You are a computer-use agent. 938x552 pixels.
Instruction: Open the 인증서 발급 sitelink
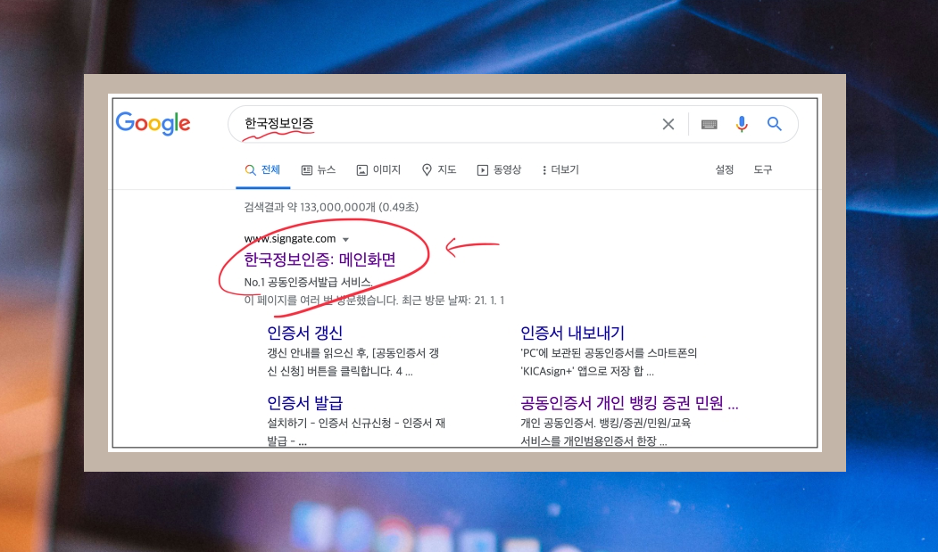(x=304, y=402)
